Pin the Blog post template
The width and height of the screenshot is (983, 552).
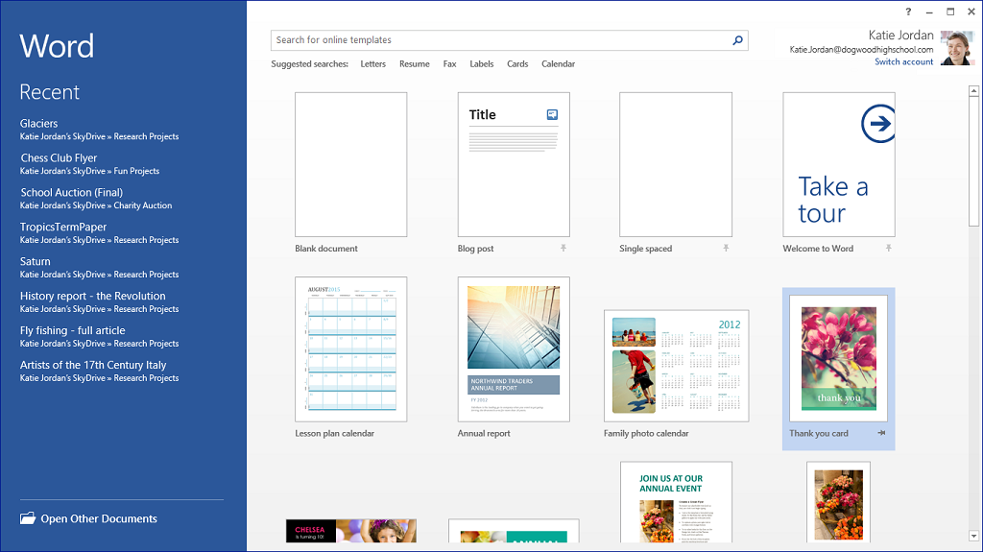[563, 249]
